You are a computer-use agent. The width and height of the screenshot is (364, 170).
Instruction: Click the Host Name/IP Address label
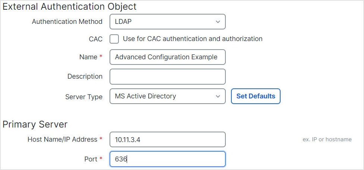coord(62,139)
